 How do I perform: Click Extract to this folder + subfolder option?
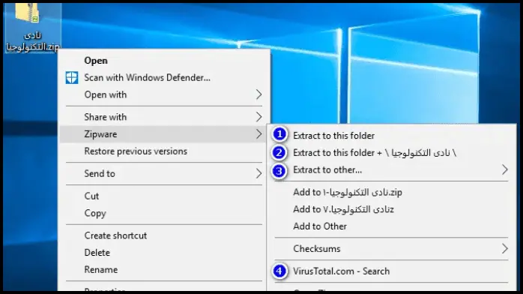(x=375, y=153)
